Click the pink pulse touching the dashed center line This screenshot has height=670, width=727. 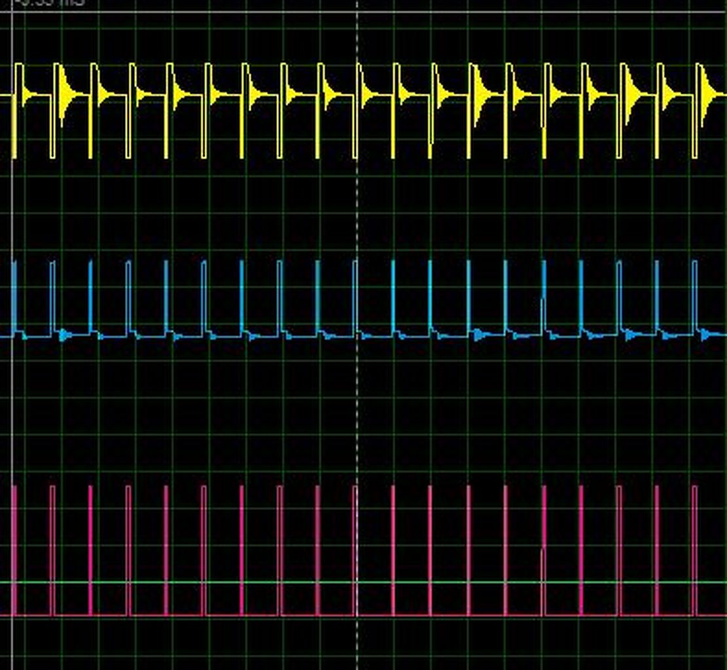pyautogui.click(x=355, y=551)
